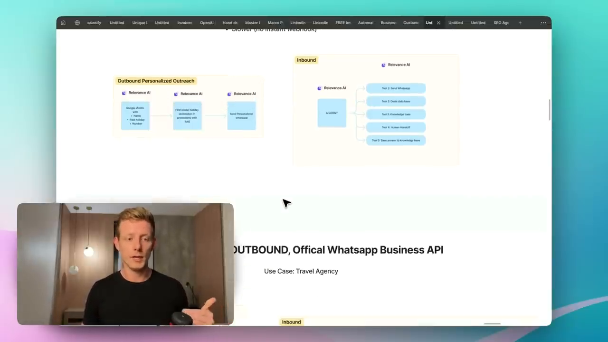The width and height of the screenshot is (608, 342).
Task: Select the Tool 2: Send Whatsapp node
Action: tap(395, 88)
